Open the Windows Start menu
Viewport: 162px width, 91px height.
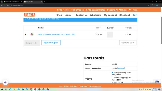click(2, 89)
